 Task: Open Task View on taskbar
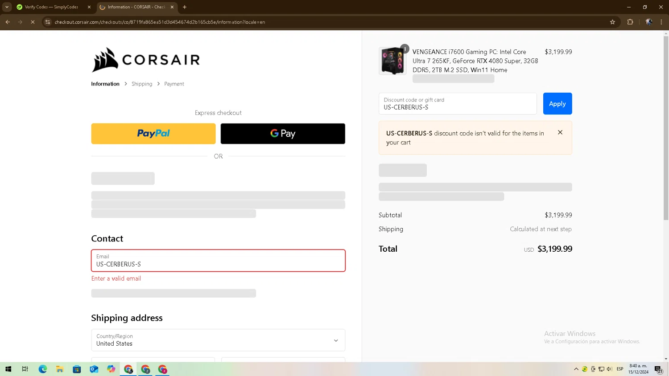coord(25,369)
